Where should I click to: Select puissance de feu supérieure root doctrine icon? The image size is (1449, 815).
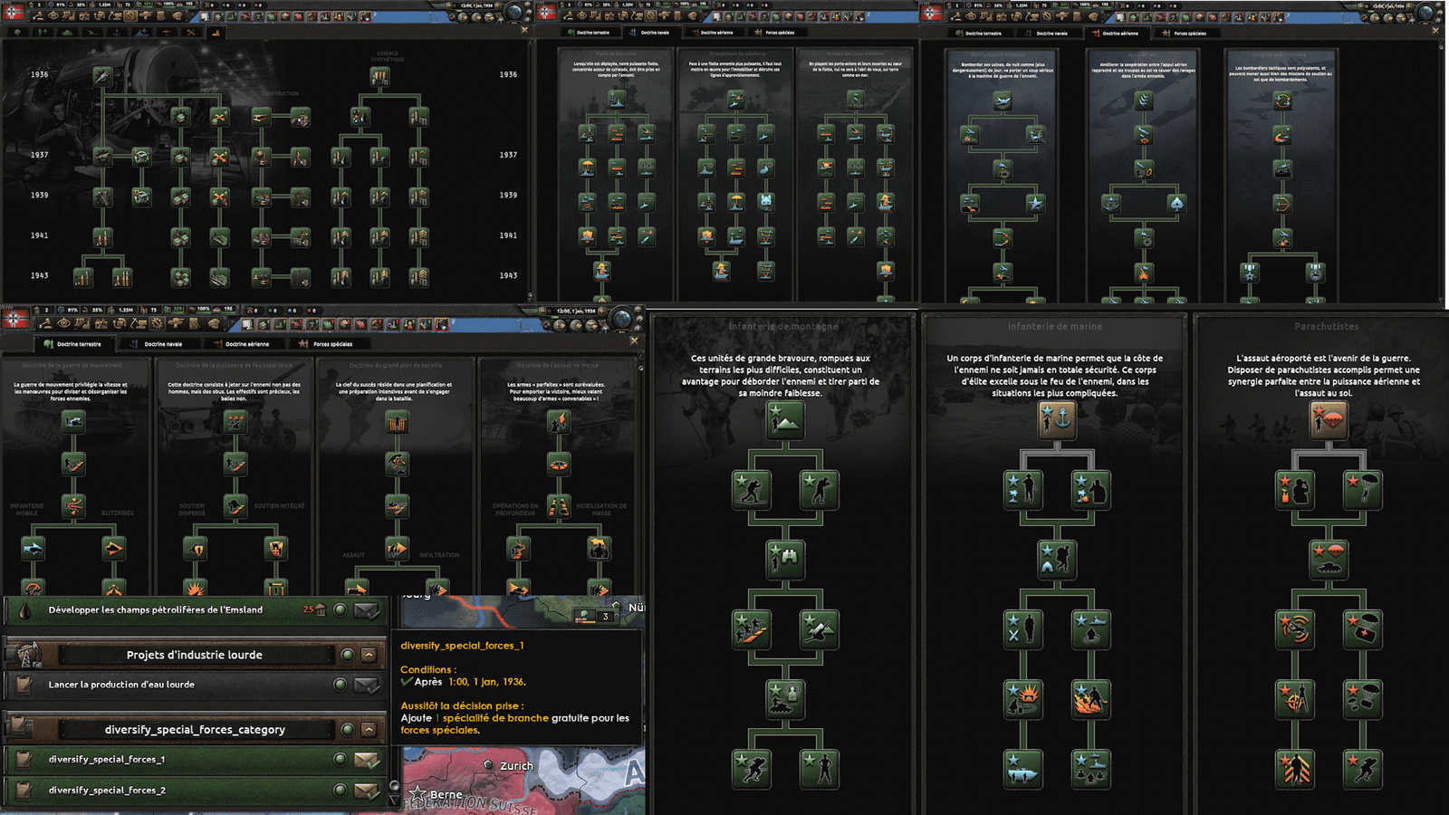click(x=235, y=421)
